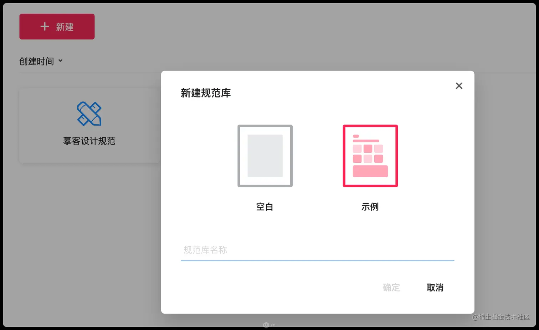Click the 示例 label under the example template

[370, 207]
